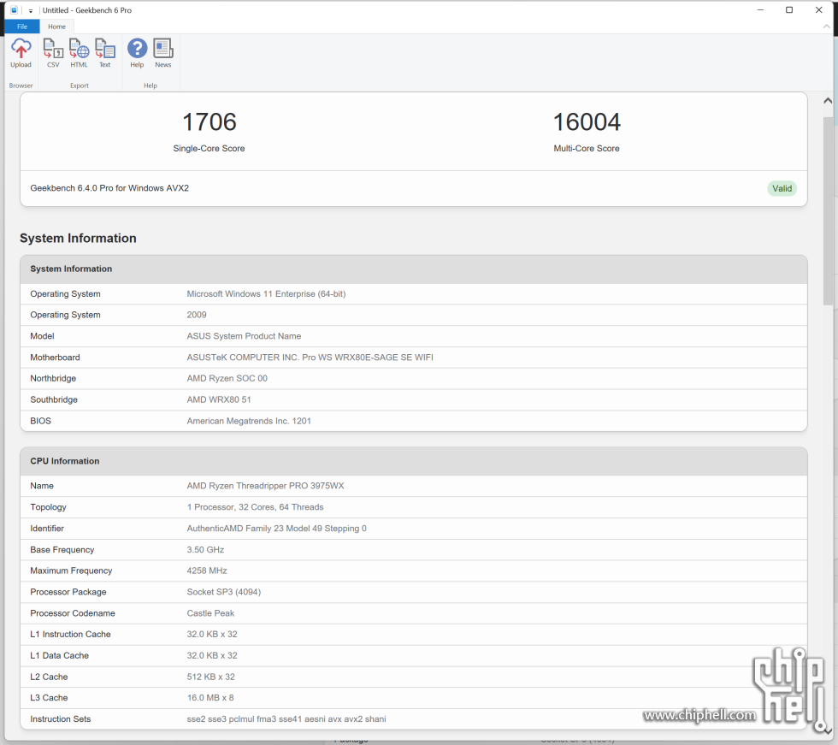The image size is (838, 745).
Task: Select 'ASUS System Product Name' value
Action: pyautogui.click(x=244, y=336)
